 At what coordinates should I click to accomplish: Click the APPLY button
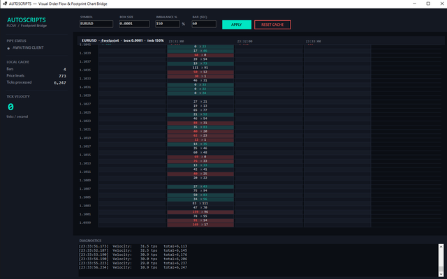click(x=237, y=24)
